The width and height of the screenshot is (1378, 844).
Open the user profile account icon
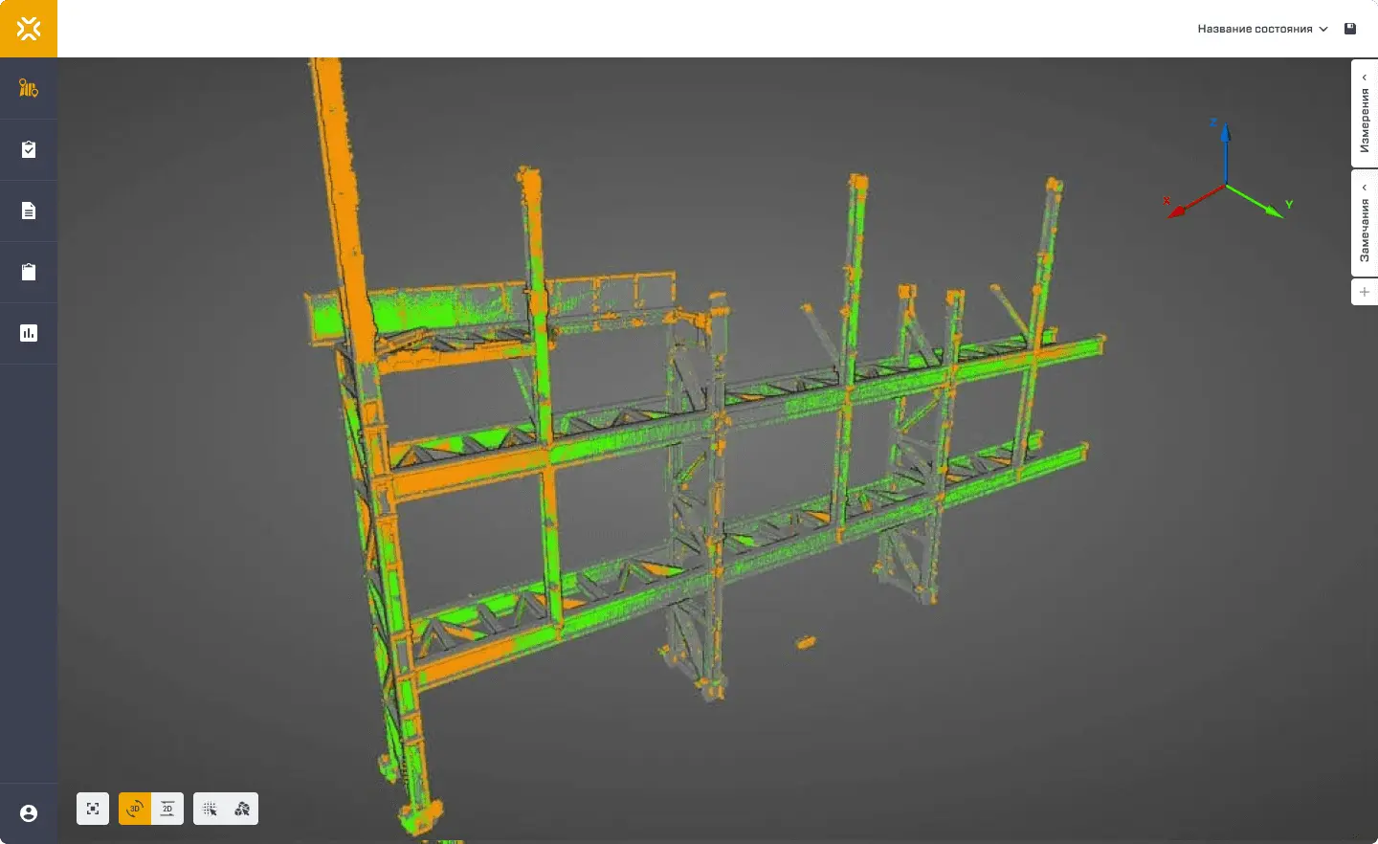[x=29, y=813]
